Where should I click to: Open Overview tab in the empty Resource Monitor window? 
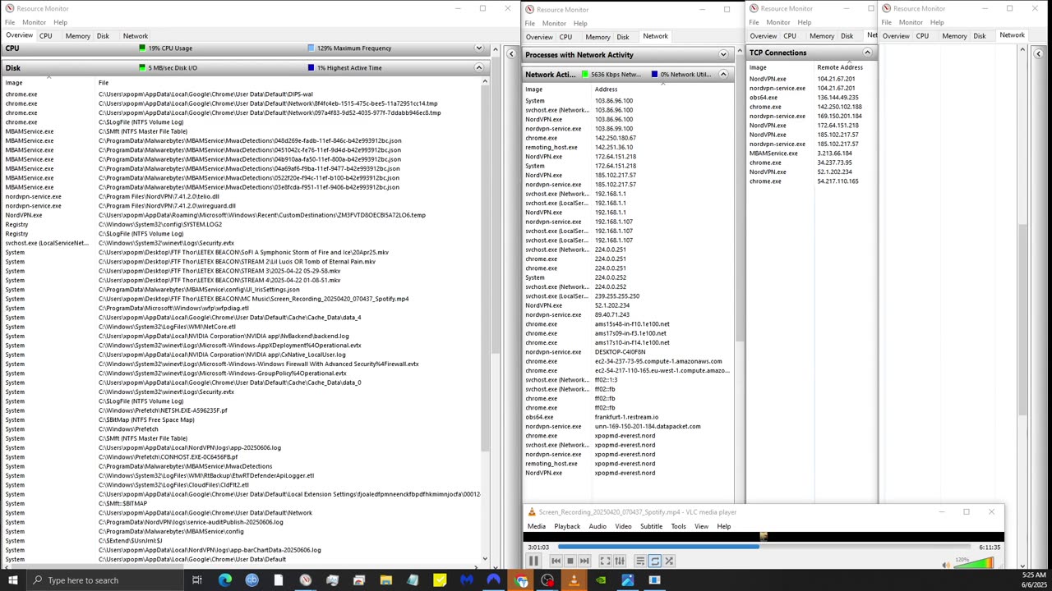coord(896,36)
